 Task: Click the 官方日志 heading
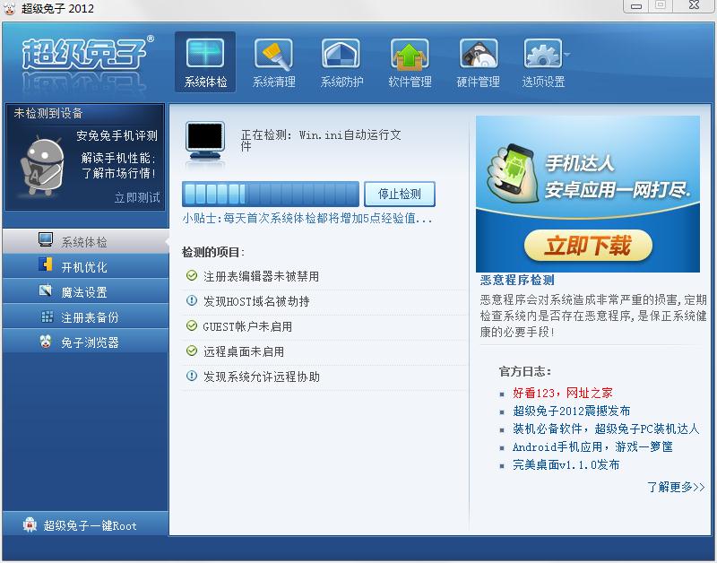(x=525, y=371)
